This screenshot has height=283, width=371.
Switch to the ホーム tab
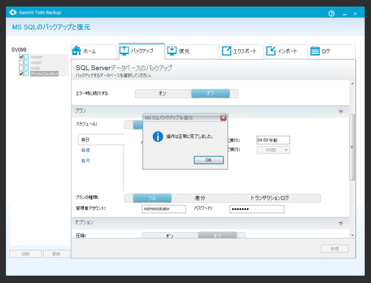tap(94, 51)
